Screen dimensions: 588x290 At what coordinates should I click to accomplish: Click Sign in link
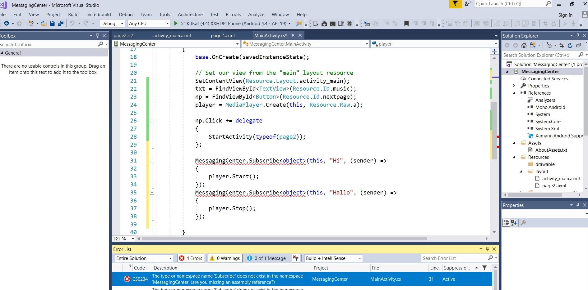tap(565, 15)
